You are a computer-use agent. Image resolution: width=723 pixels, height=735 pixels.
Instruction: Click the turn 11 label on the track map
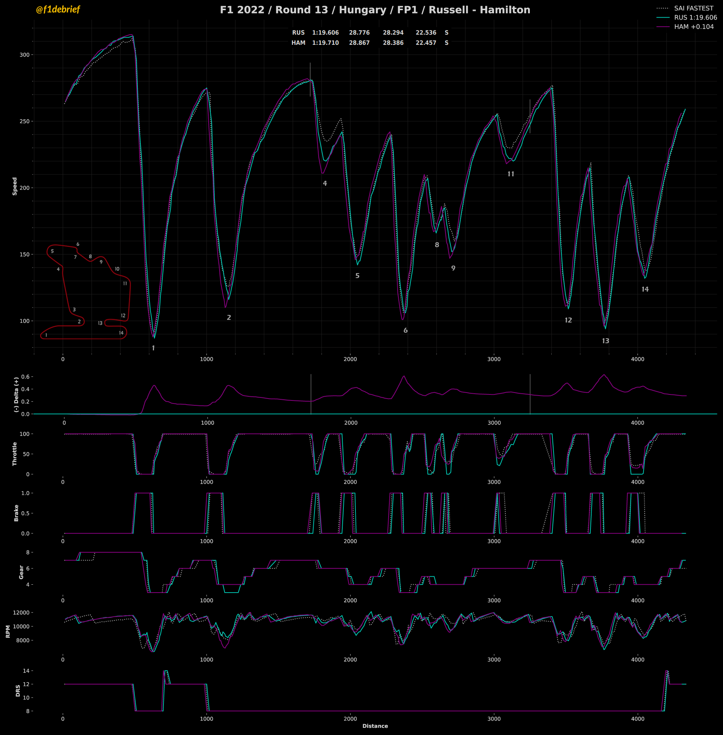125,284
